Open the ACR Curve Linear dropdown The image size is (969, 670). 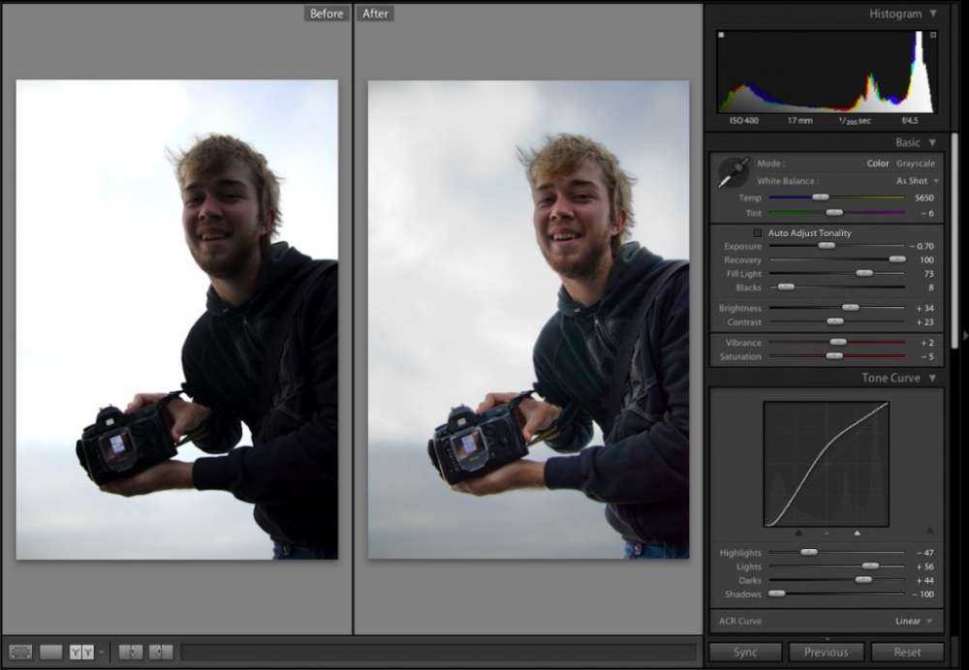914,621
